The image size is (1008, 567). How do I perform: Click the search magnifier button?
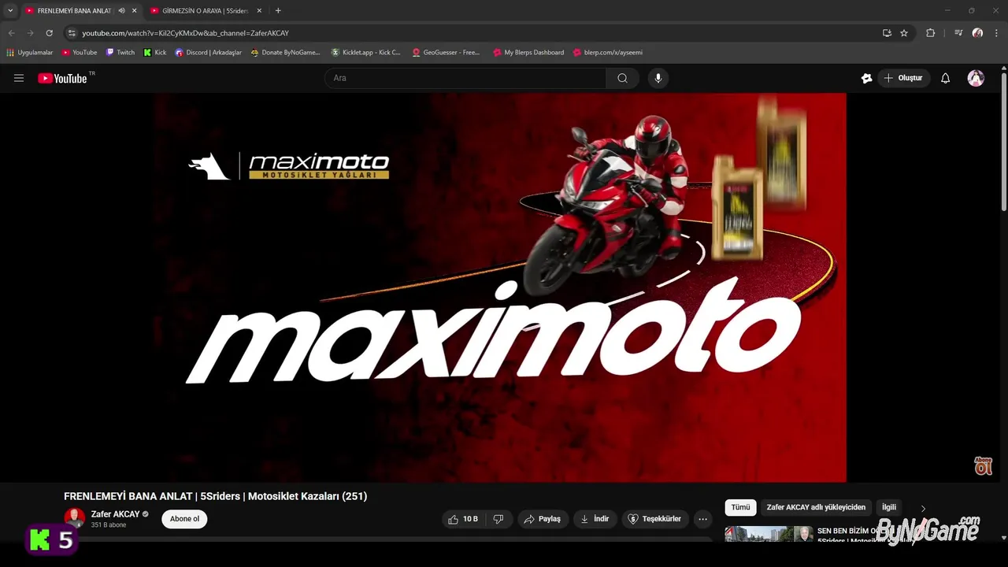pyautogui.click(x=622, y=78)
